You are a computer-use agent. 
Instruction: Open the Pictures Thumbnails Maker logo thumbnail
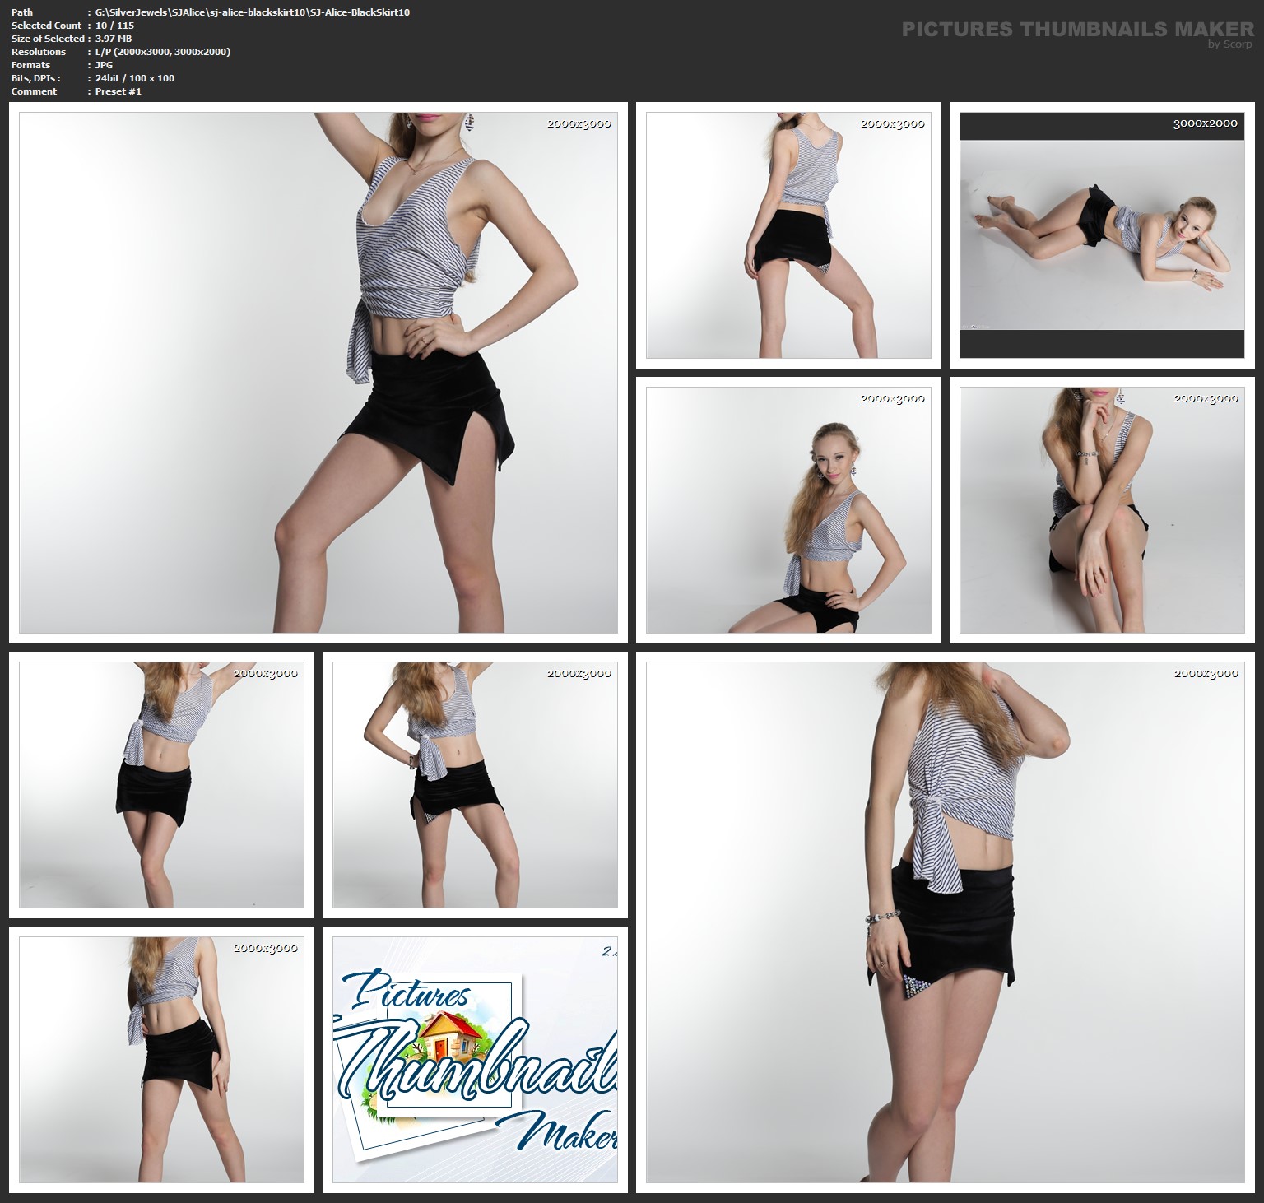[x=475, y=1060]
